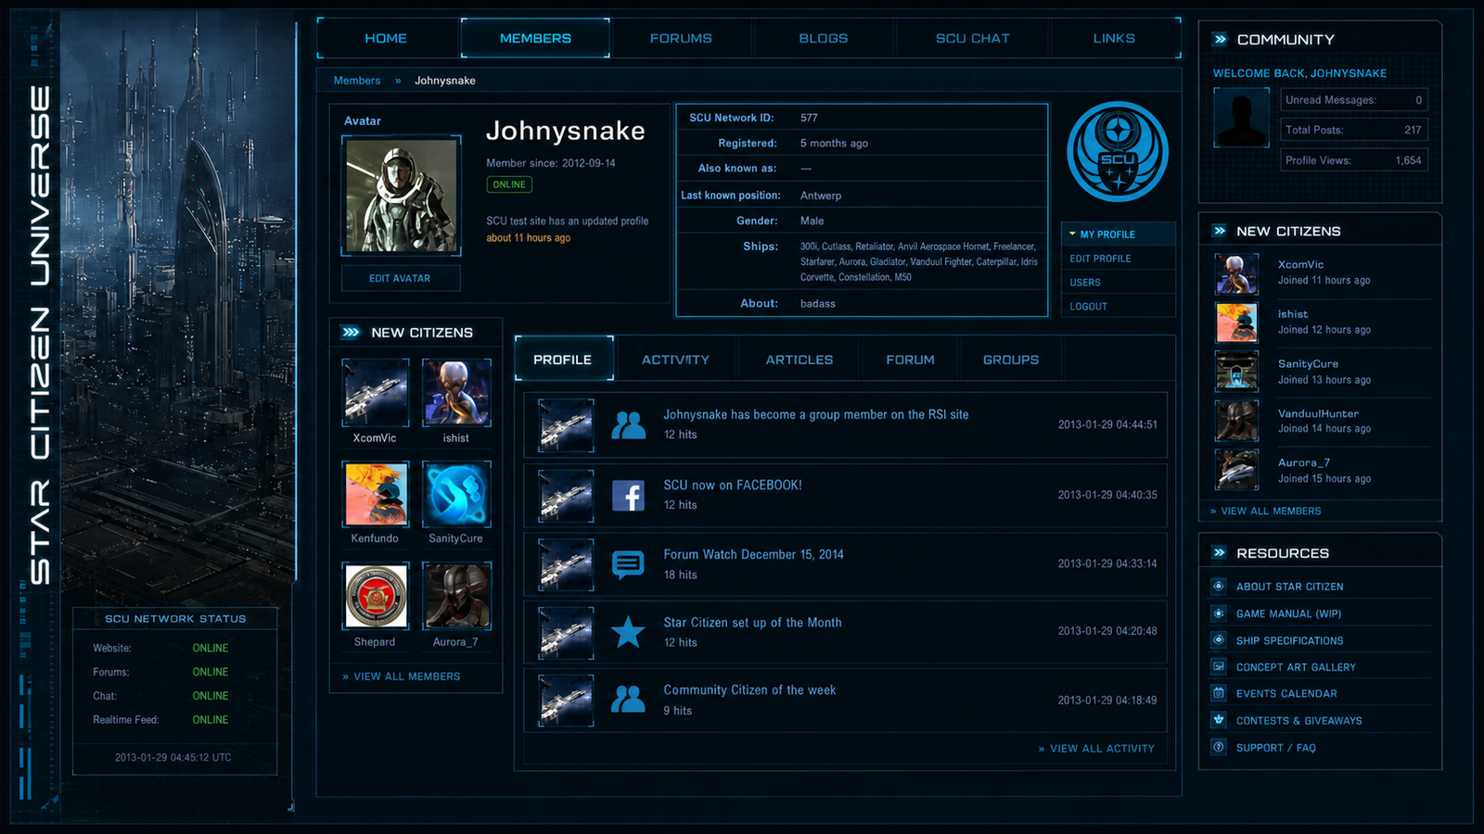Click the silhouette avatar in Community panel
Screen dimensions: 1484x834
1242,118
